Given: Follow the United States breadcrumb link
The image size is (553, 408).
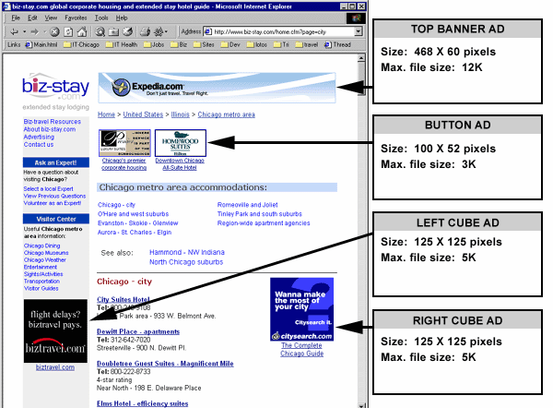Looking at the screenshot, I should click(143, 114).
